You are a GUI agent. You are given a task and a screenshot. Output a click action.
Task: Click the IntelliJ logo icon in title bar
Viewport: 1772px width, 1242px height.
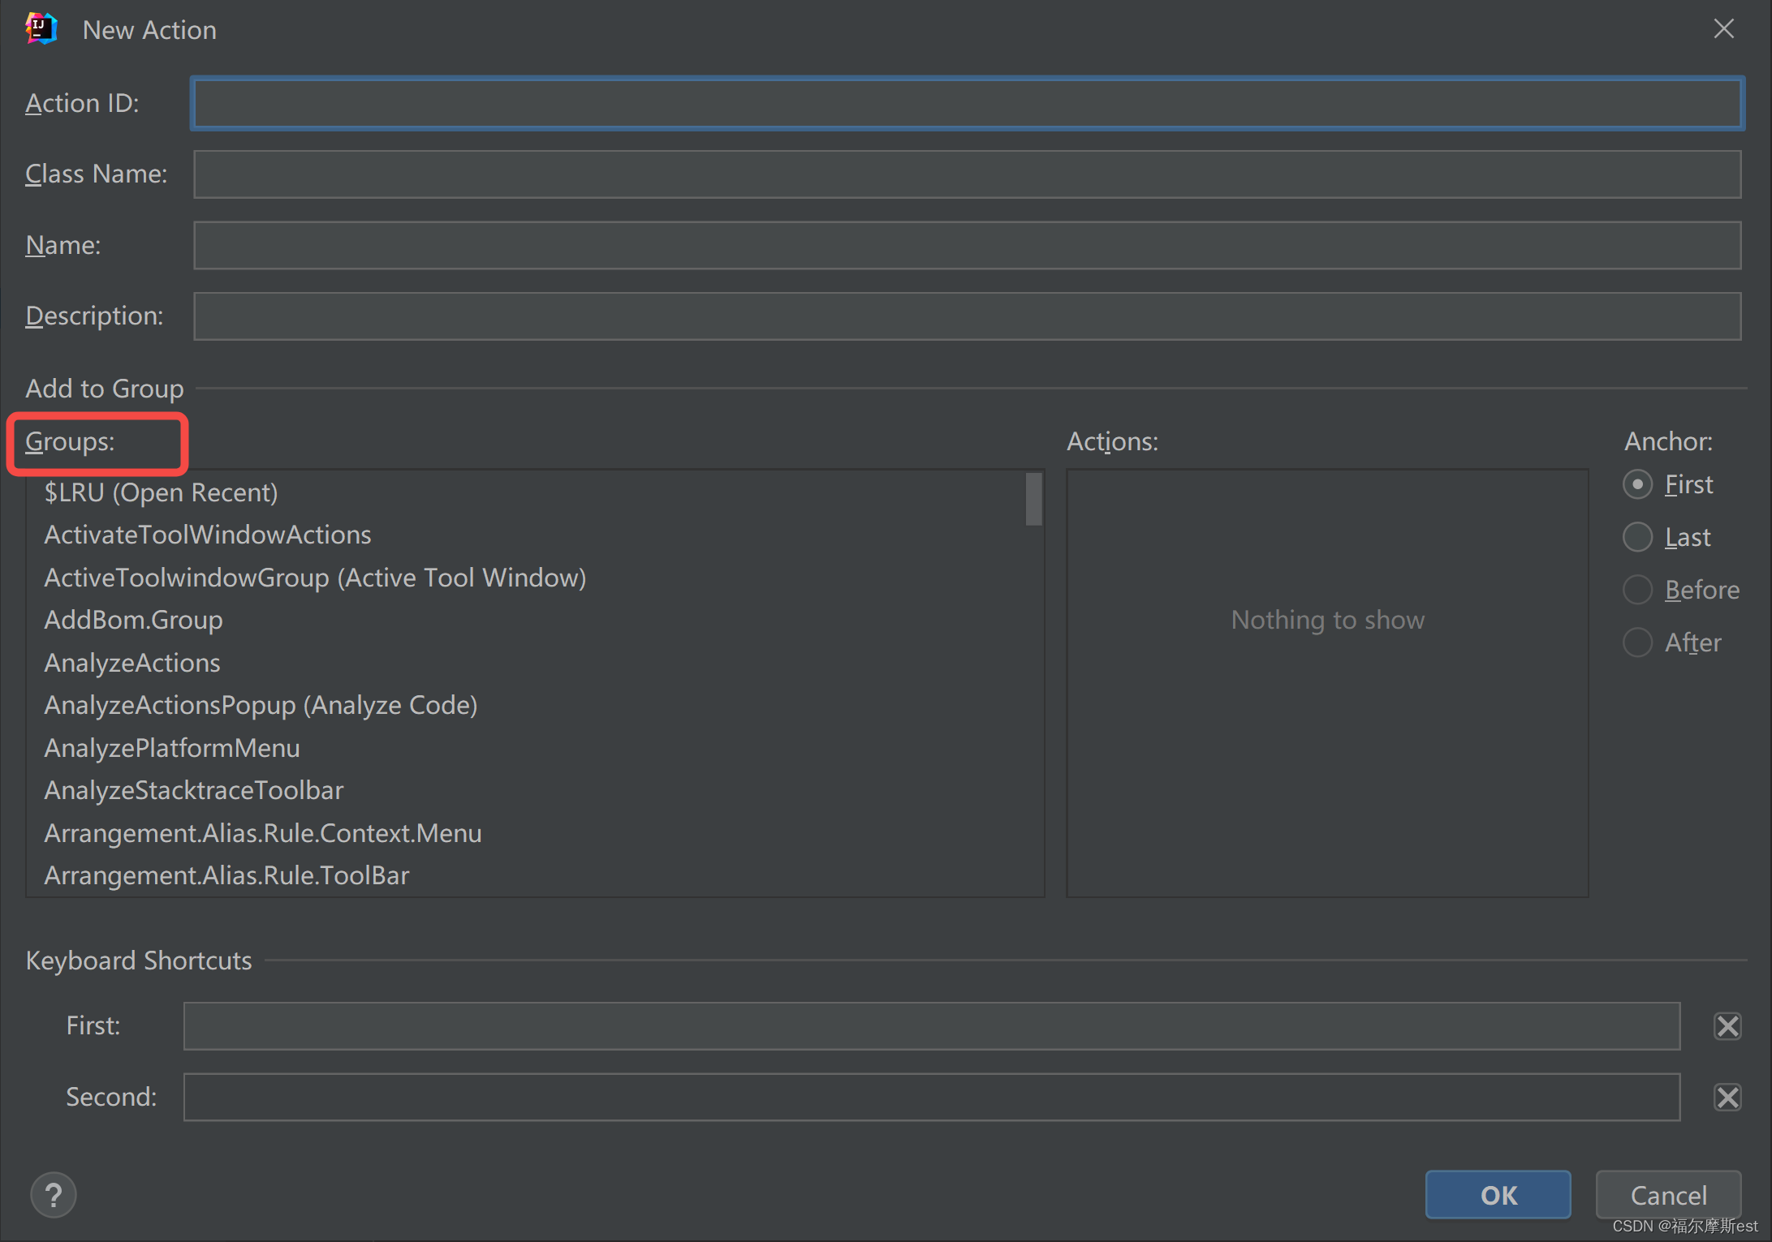point(41,29)
